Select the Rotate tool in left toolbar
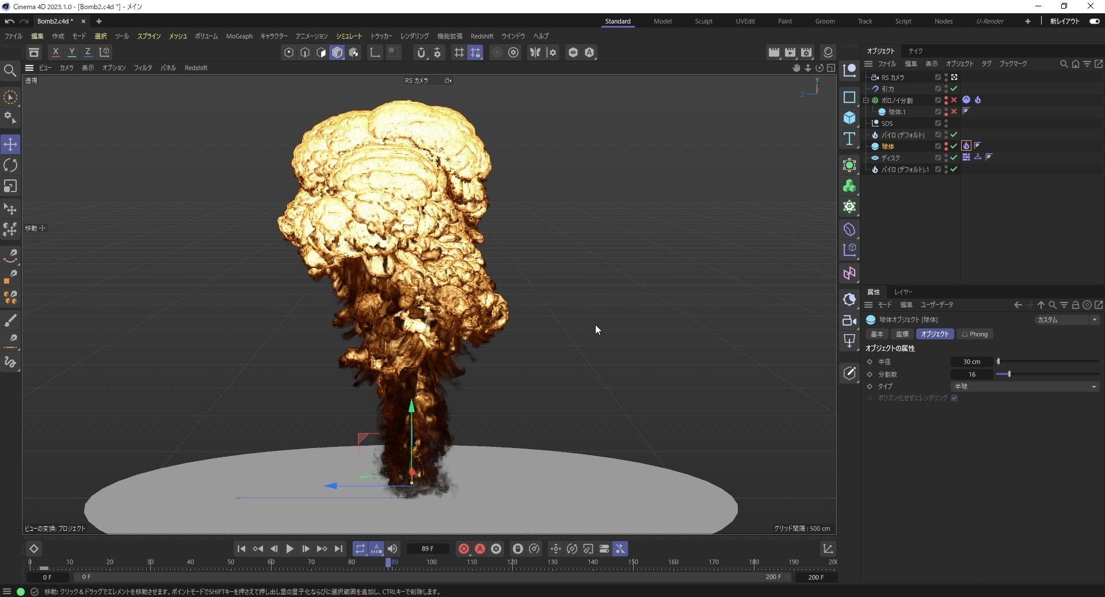This screenshot has width=1105, height=597. tap(10, 165)
